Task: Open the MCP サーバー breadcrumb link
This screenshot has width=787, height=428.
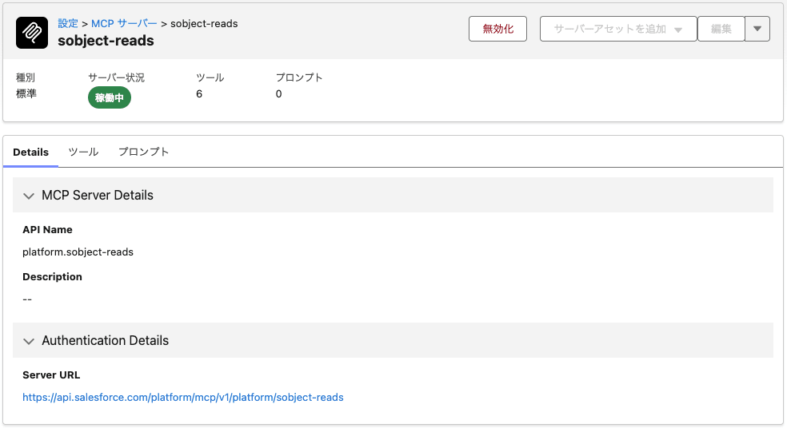Action: click(124, 24)
